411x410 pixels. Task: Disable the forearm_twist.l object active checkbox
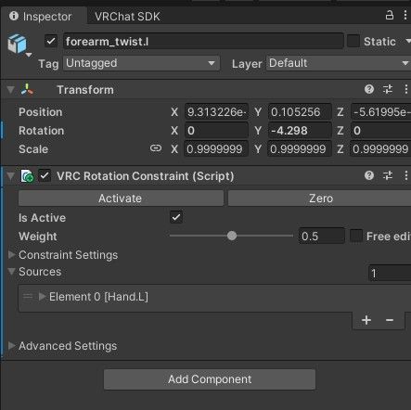pyautogui.click(x=51, y=41)
